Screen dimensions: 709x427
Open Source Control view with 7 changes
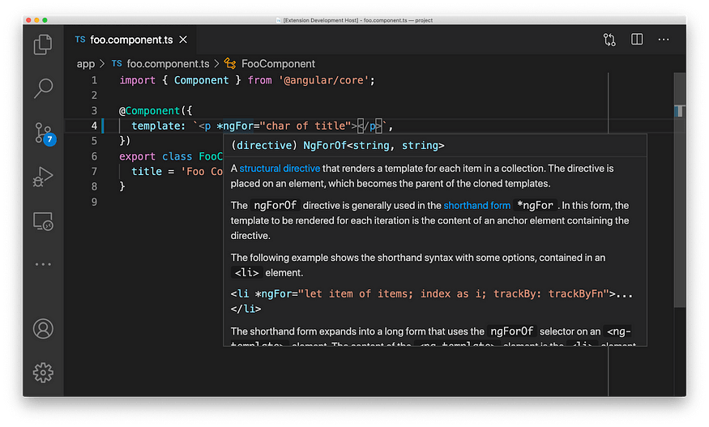[44, 134]
